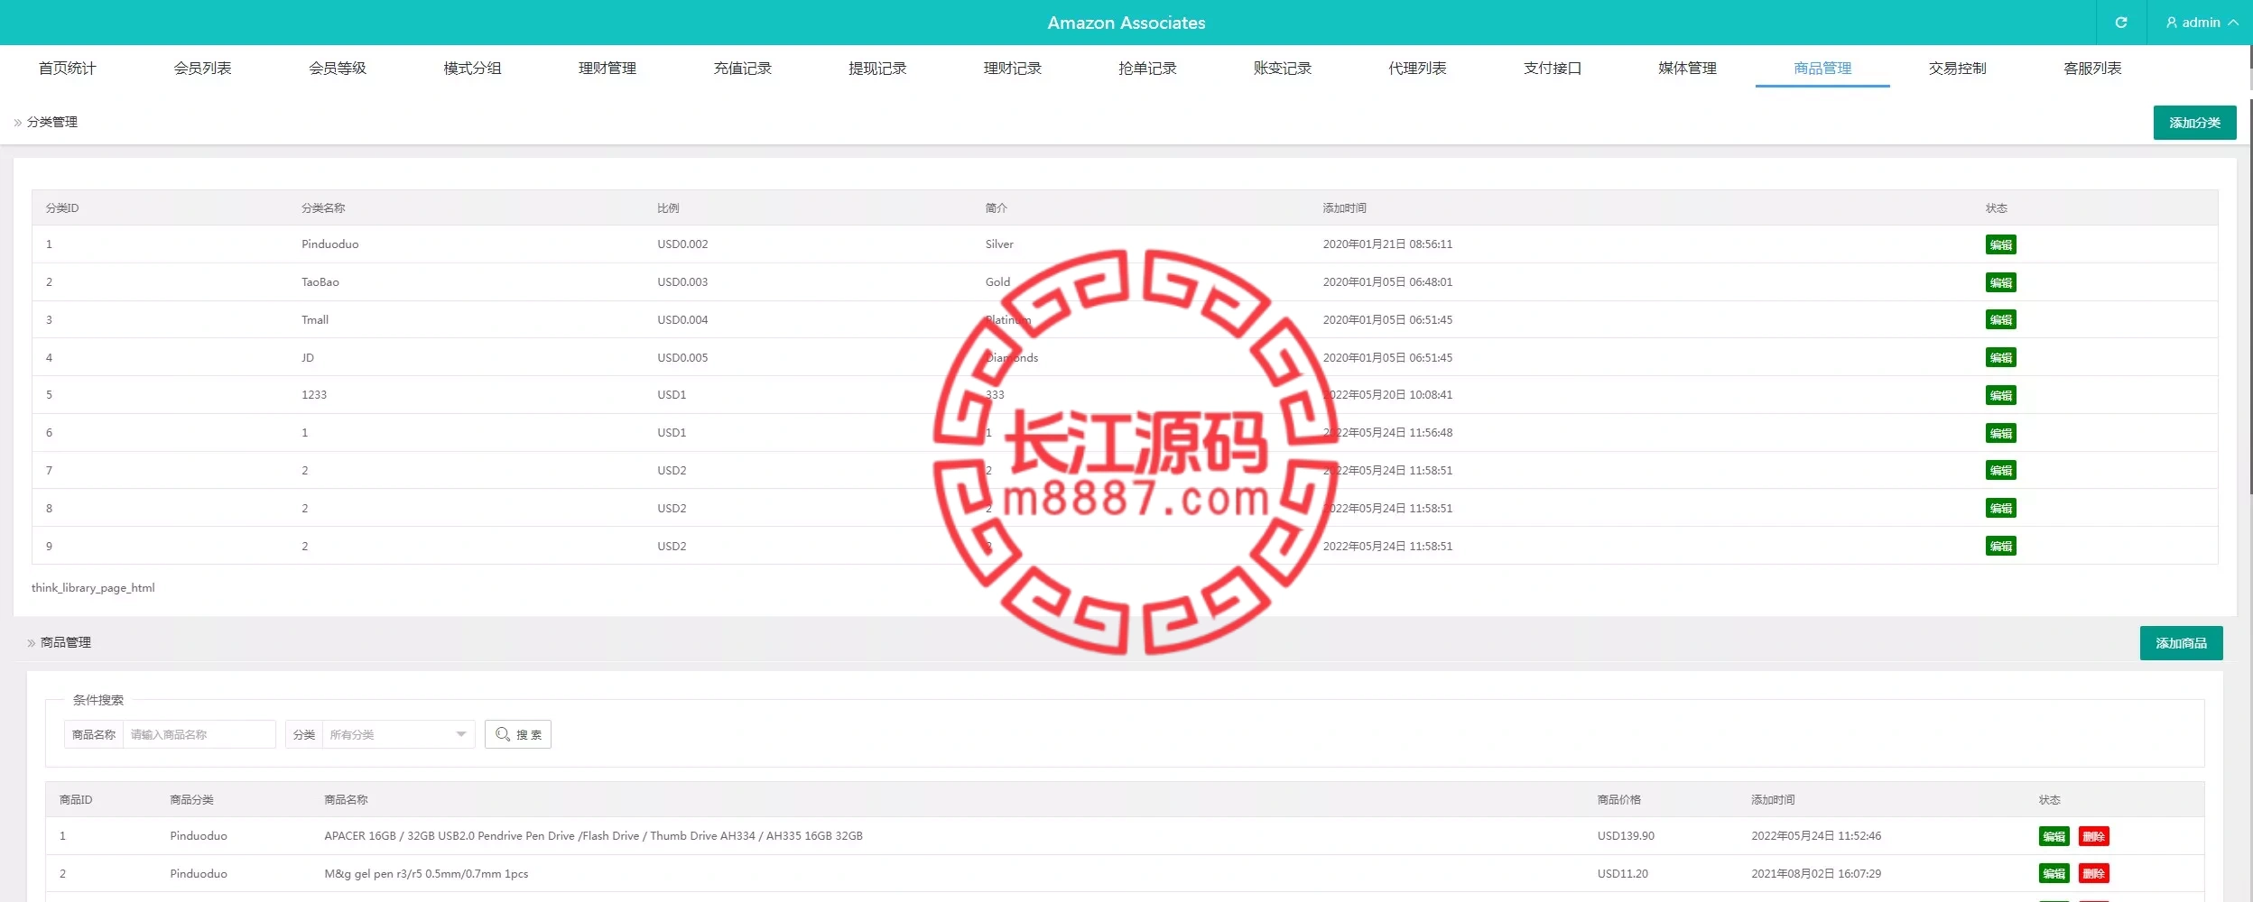The width and height of the screenshot is (2253, 902).
Task: Click the refresh icon in top bar
Action: (2121, 23)
